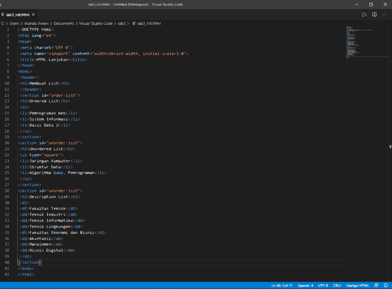Click 'Teknik Informatika' description text
Image resolution: width=392 pixels, height=289 pixels.
click(x=51, y=220)
